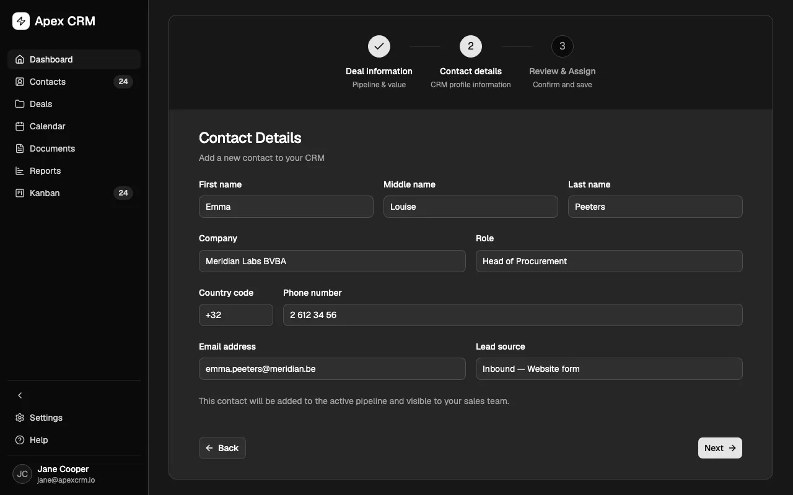The width and height of the screenshot is (793, 495).
Task: Focus the First name field
Action: click(286, 207)
